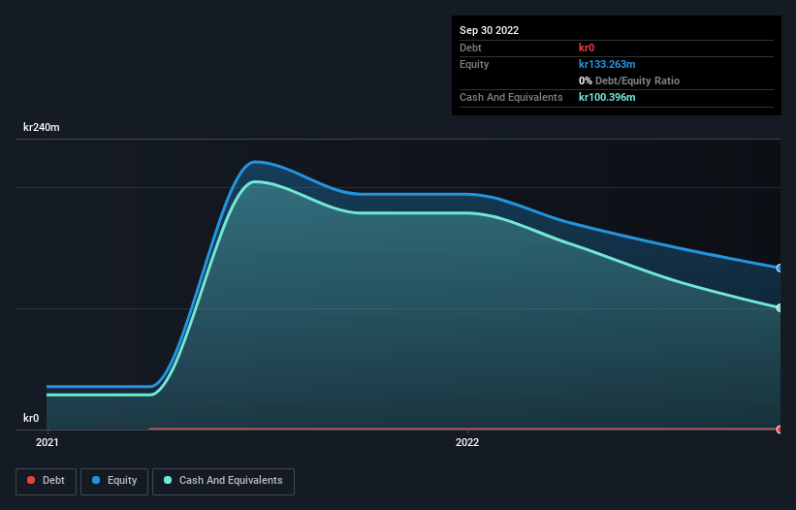Click the kr240m y-axis label
The image size is (796, 510).
pos(41,127)
